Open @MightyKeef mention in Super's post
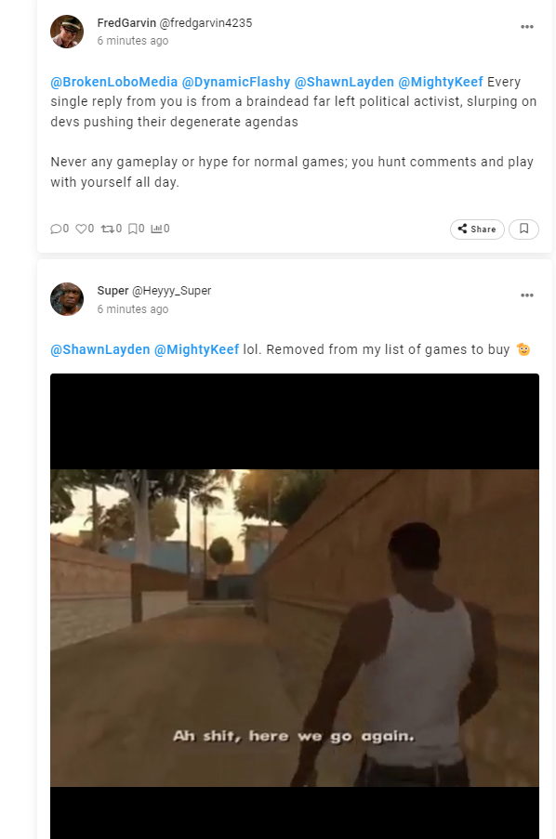The image size is (556, 839). coord(196,349)
